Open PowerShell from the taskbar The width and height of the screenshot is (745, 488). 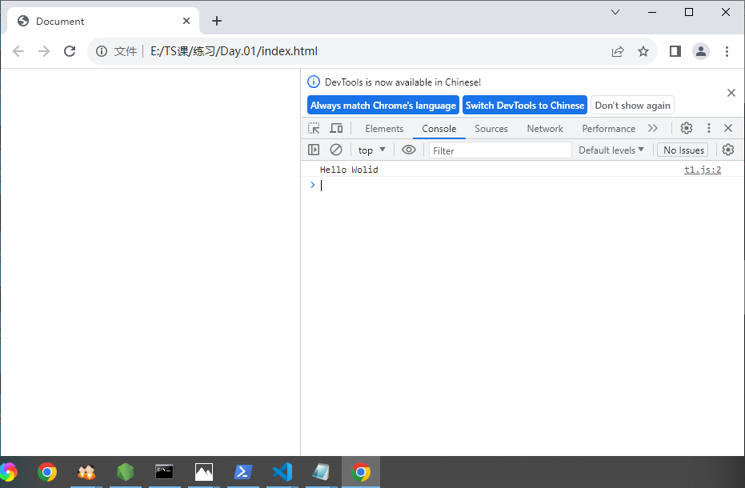click(x=242, y=472)
